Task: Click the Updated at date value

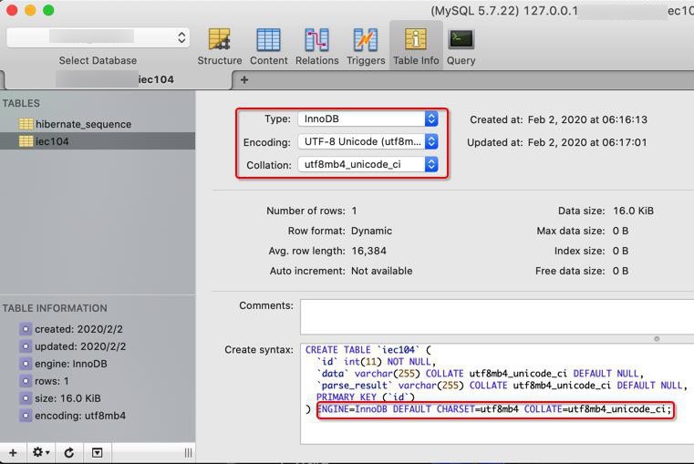Action: tap(587, 142)
